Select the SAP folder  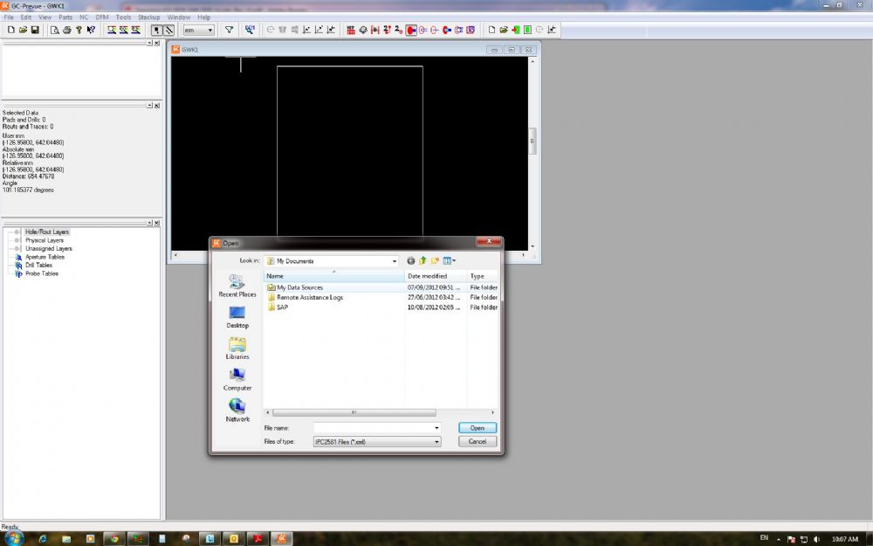pyautogui.click(x=282, y=308)
